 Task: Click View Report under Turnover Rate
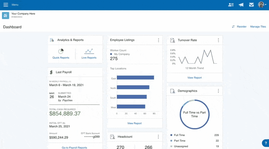coord(194,78)
